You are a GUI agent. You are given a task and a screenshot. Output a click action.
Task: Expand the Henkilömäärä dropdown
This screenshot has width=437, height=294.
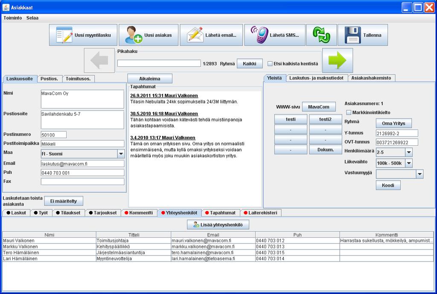[408, 152]
